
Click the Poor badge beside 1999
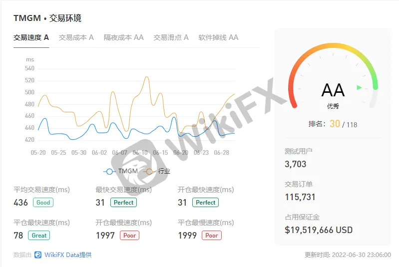pos(211,236)
